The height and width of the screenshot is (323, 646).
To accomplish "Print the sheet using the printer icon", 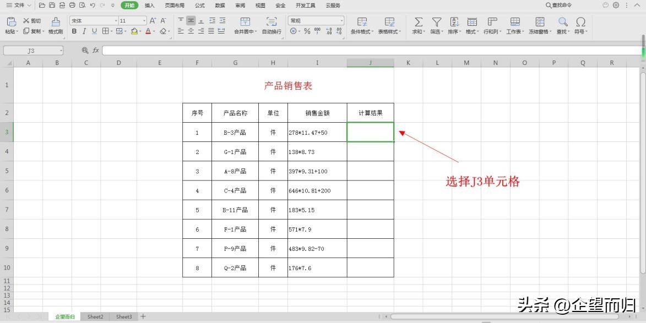I will click(73, 6).
